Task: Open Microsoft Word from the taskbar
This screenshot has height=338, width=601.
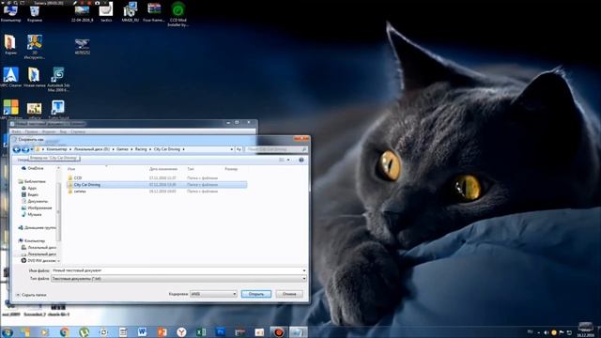Action: tap(142, 331)
